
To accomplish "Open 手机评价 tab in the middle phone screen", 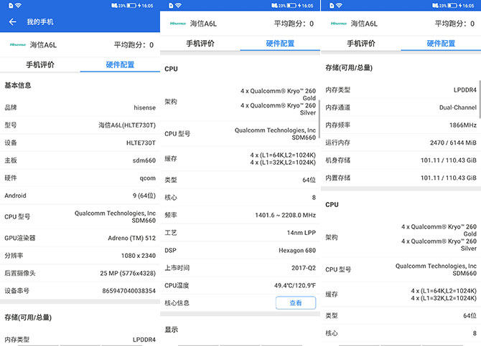I will tap(200, 44).
